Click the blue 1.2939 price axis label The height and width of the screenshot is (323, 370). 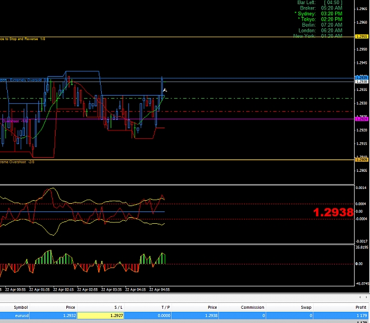(x=362, y=77)
